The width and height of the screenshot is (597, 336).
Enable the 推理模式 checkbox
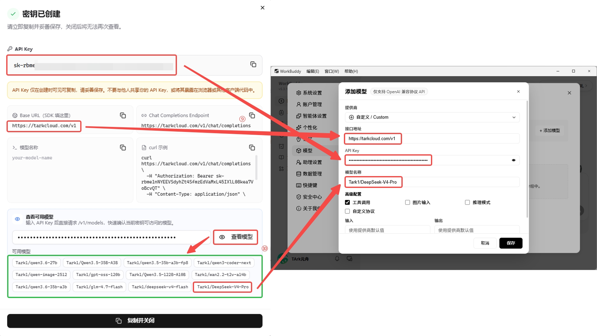[467, 203]
